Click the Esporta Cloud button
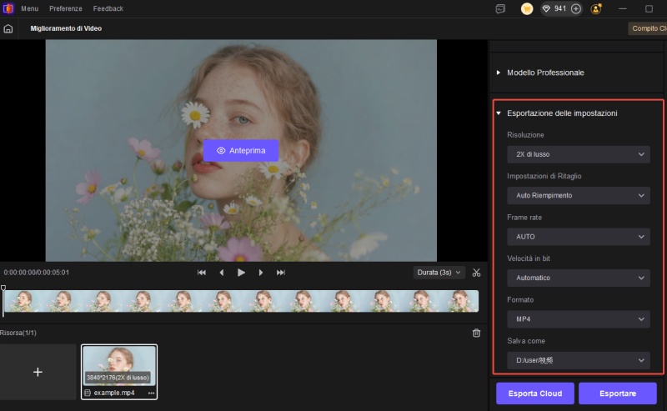Viewport: 667px width, 411px height. (534, 393)
